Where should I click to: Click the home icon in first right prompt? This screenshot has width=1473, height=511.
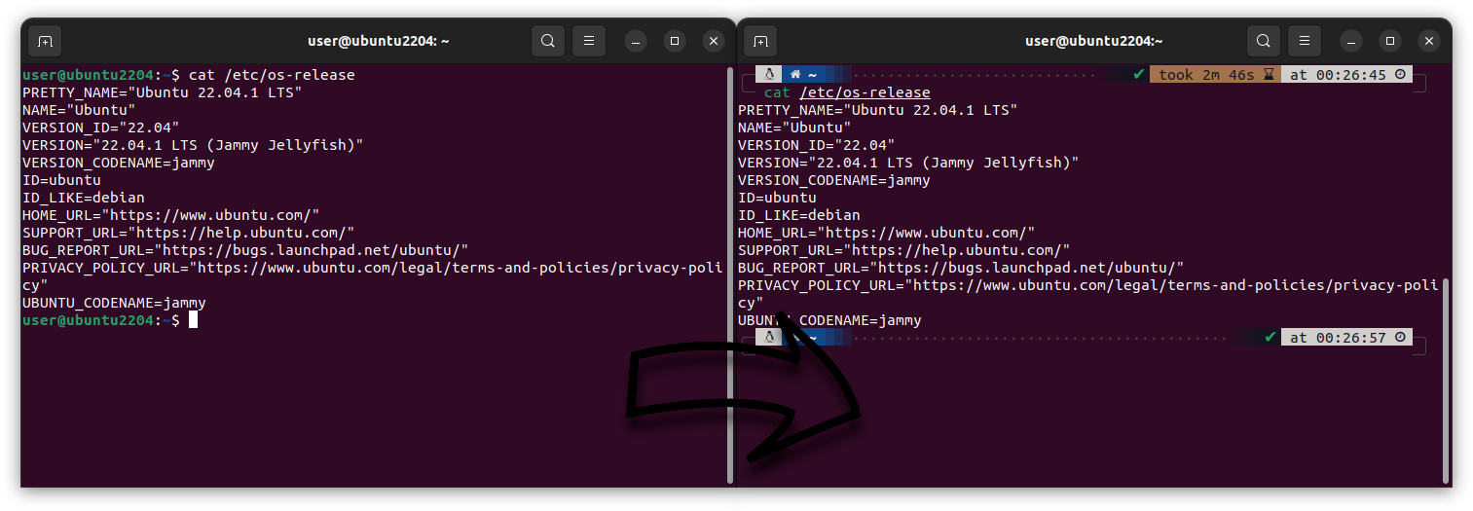[x=794, y=75]
